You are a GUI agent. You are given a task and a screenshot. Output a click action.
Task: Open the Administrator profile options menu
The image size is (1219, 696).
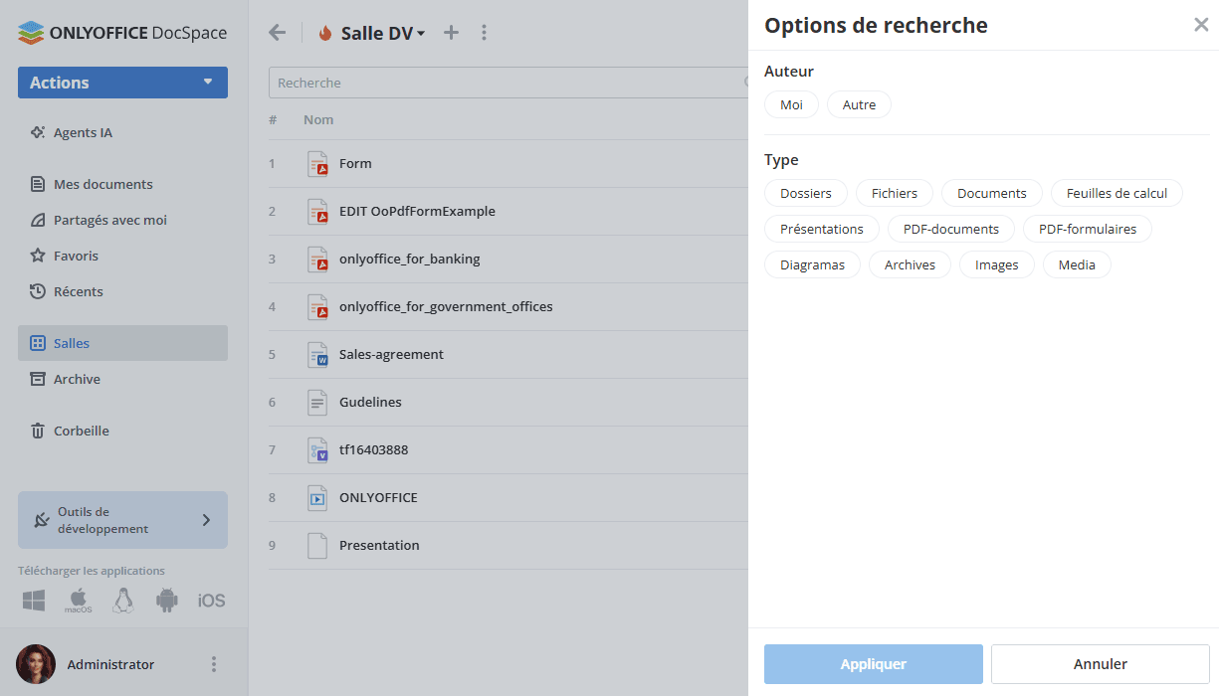click(213, 664)
